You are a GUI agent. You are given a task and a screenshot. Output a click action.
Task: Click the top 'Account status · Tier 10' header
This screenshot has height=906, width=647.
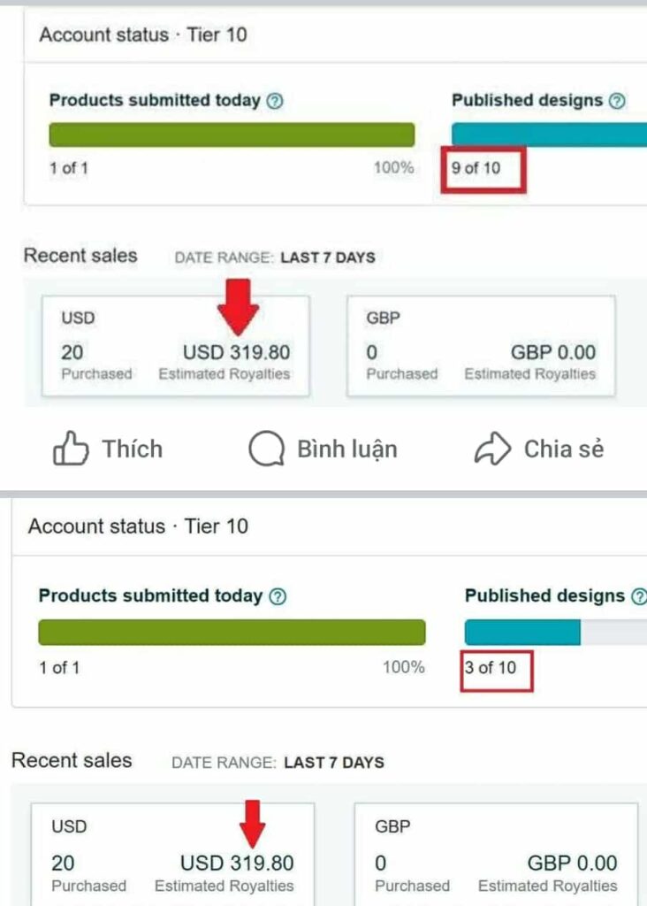pyautogui.click(x=143, y=35)
